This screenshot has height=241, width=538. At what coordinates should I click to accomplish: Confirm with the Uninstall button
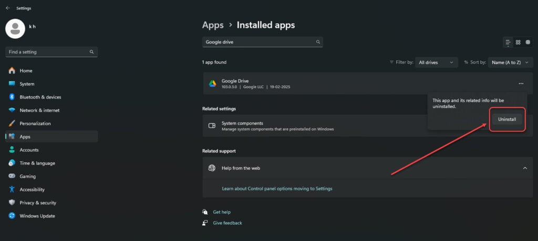(507, 119)
